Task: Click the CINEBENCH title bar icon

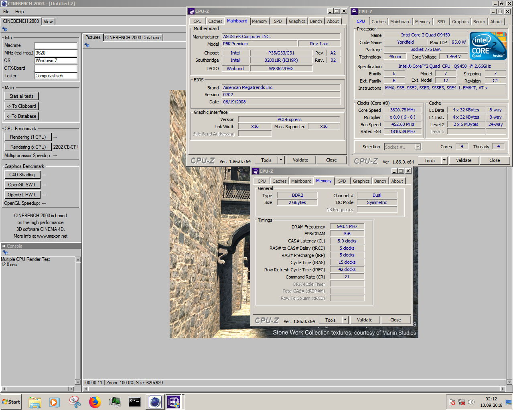Action: click(4, 3)
